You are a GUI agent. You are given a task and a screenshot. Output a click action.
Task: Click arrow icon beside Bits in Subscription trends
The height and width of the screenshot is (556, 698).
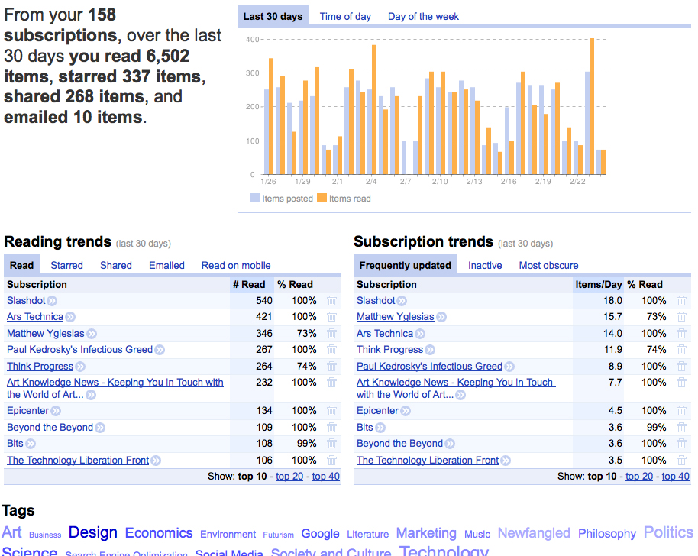(x=380, y=428)
